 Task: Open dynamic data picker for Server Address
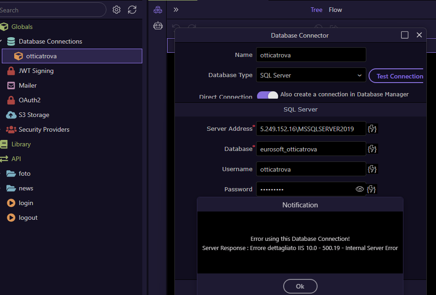[x=372, y=129]
